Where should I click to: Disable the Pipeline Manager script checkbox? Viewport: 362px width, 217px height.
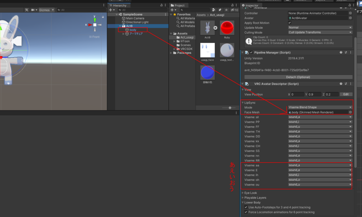[x=251, y=52]
